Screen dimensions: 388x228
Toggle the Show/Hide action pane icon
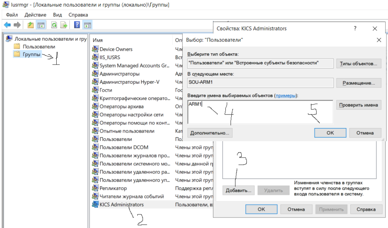click(x=88, y=25)
